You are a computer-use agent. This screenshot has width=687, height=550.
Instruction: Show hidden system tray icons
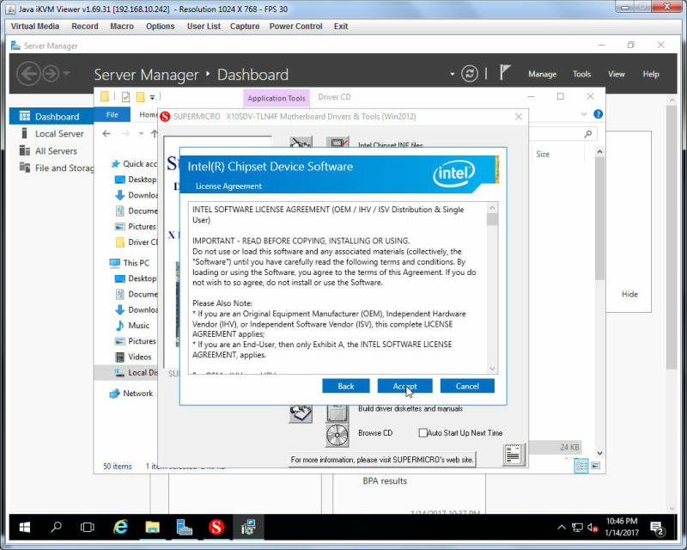pyautogui.click(x=561, y=527)
